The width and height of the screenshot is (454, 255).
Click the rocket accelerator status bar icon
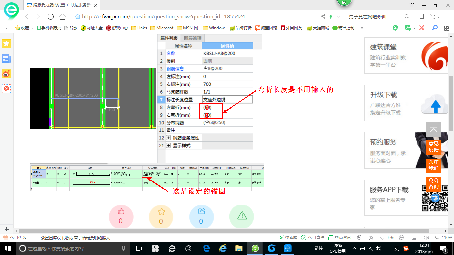click(x=371, y=238)
